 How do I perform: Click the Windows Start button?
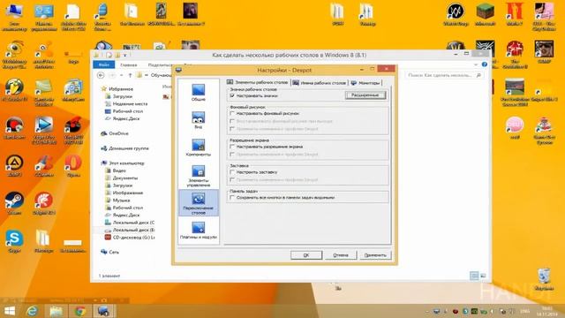(x=9, y=311)
